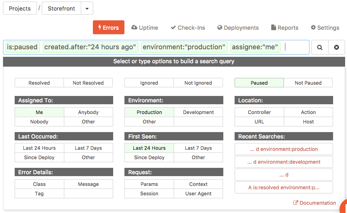Toggle Last 24 Hours under First Seen
The height and width of the screenshot is (213, 347).
coord(149,148)
